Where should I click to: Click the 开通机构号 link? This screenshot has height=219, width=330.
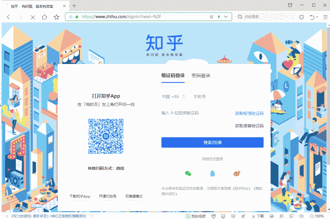pos(108,196)
